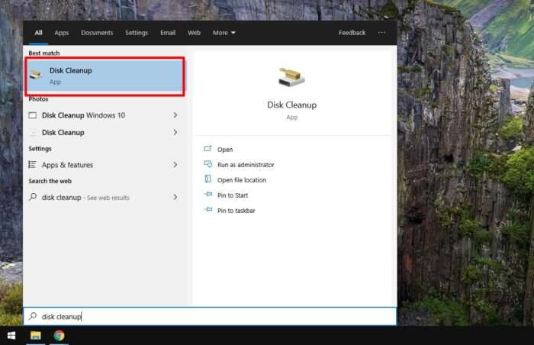Open Disk Cleanup best match result
Image resolution: width=534 pixels, height=345 pixels.
[x=105, y=76]
